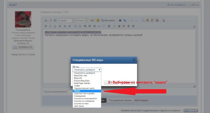Image resolution: width=210 pixels, height=113 pixels.
Task: Choose Горизонтальная черта option
Action: tap(87, 88)
